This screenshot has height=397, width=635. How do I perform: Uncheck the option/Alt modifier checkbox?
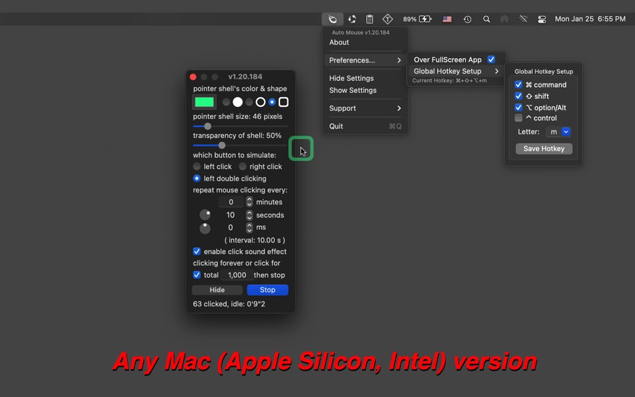click(519, 108)
